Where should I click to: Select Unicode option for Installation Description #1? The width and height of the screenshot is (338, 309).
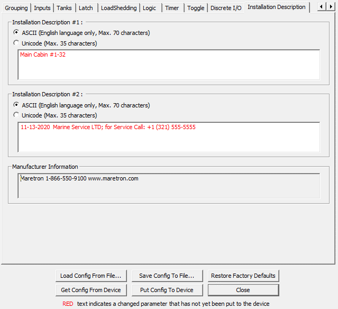(x=16, y=43)
